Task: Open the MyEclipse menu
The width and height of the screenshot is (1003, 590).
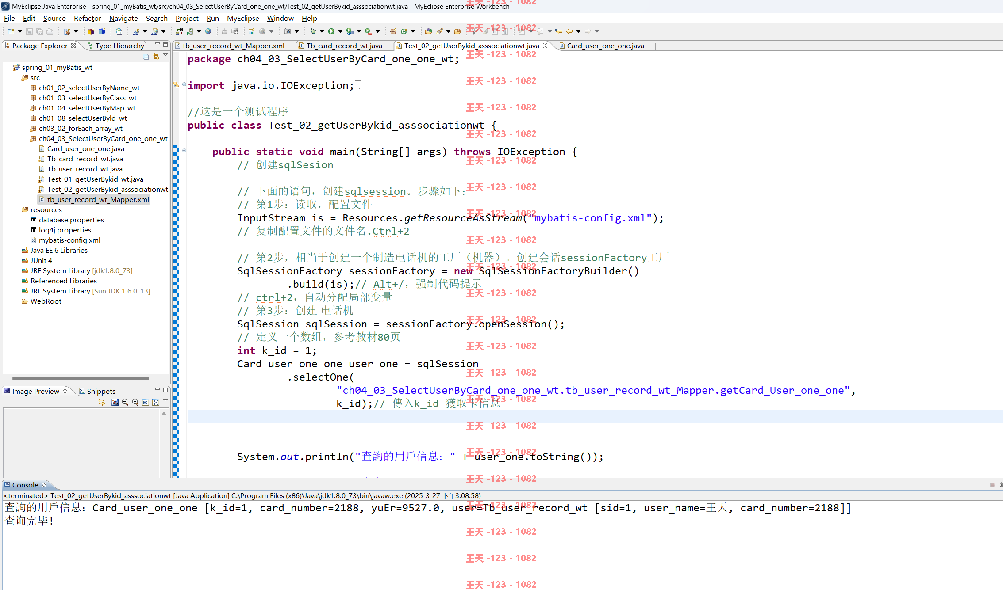Action: [243, 18]
